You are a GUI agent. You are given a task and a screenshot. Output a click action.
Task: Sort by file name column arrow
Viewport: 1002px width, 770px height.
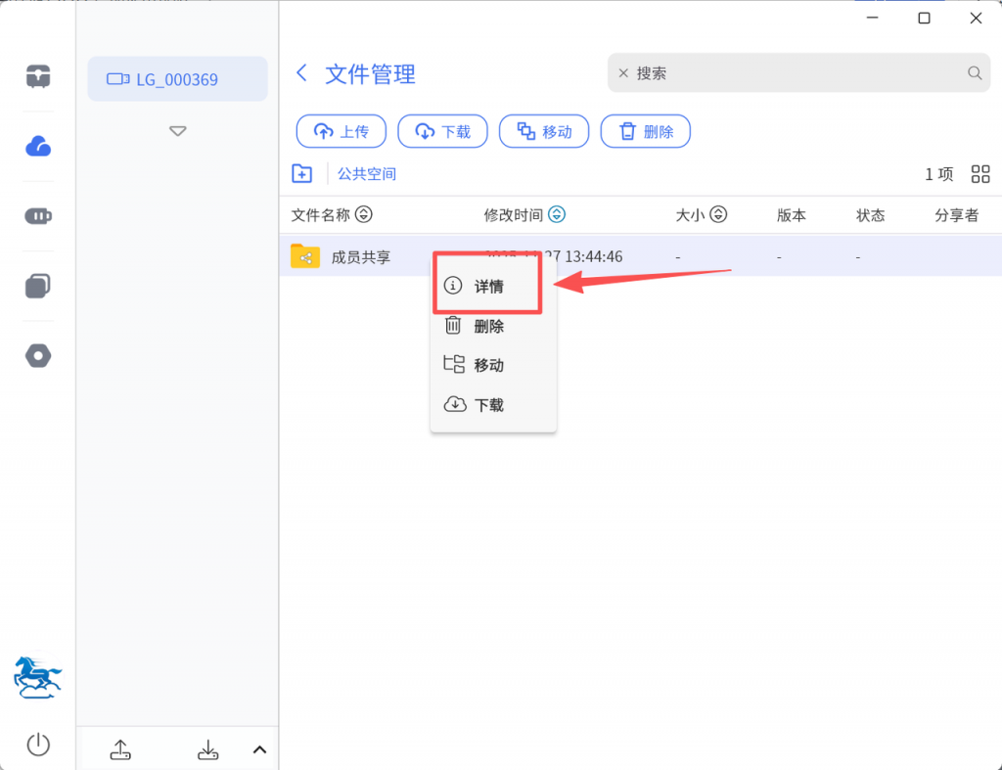pos(363,215)
